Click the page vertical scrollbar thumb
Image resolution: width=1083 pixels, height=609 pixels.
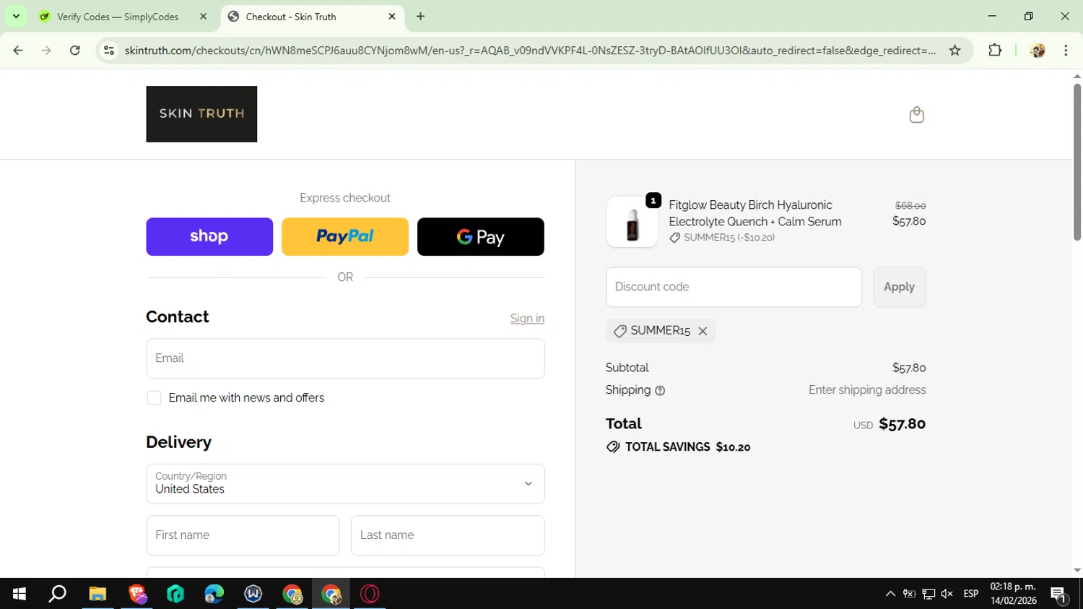click(1077, 162)
